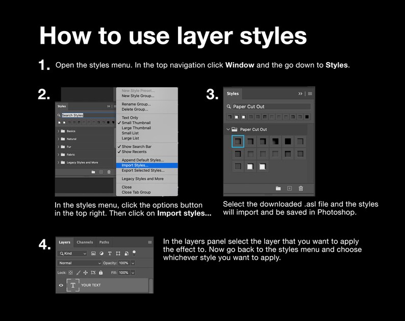Click the delete style trash icon in the Paper Cut Out panel

point(301,189)
